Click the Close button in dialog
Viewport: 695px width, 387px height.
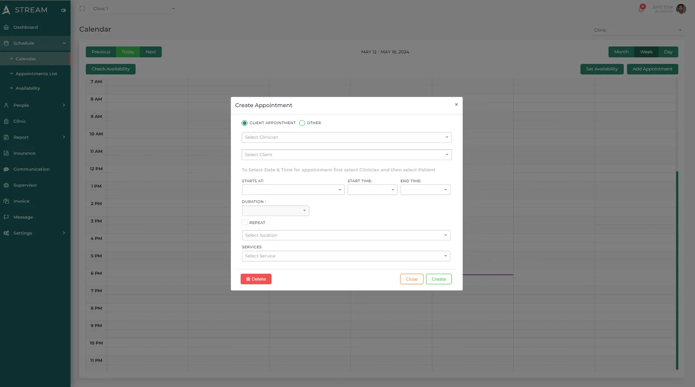tap(411, 279)
